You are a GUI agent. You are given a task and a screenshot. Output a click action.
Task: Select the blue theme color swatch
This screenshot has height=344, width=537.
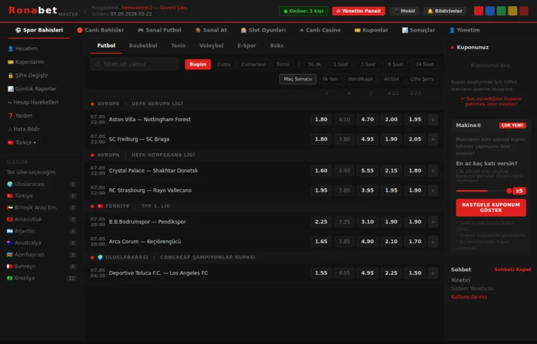(x=490, y=11)
